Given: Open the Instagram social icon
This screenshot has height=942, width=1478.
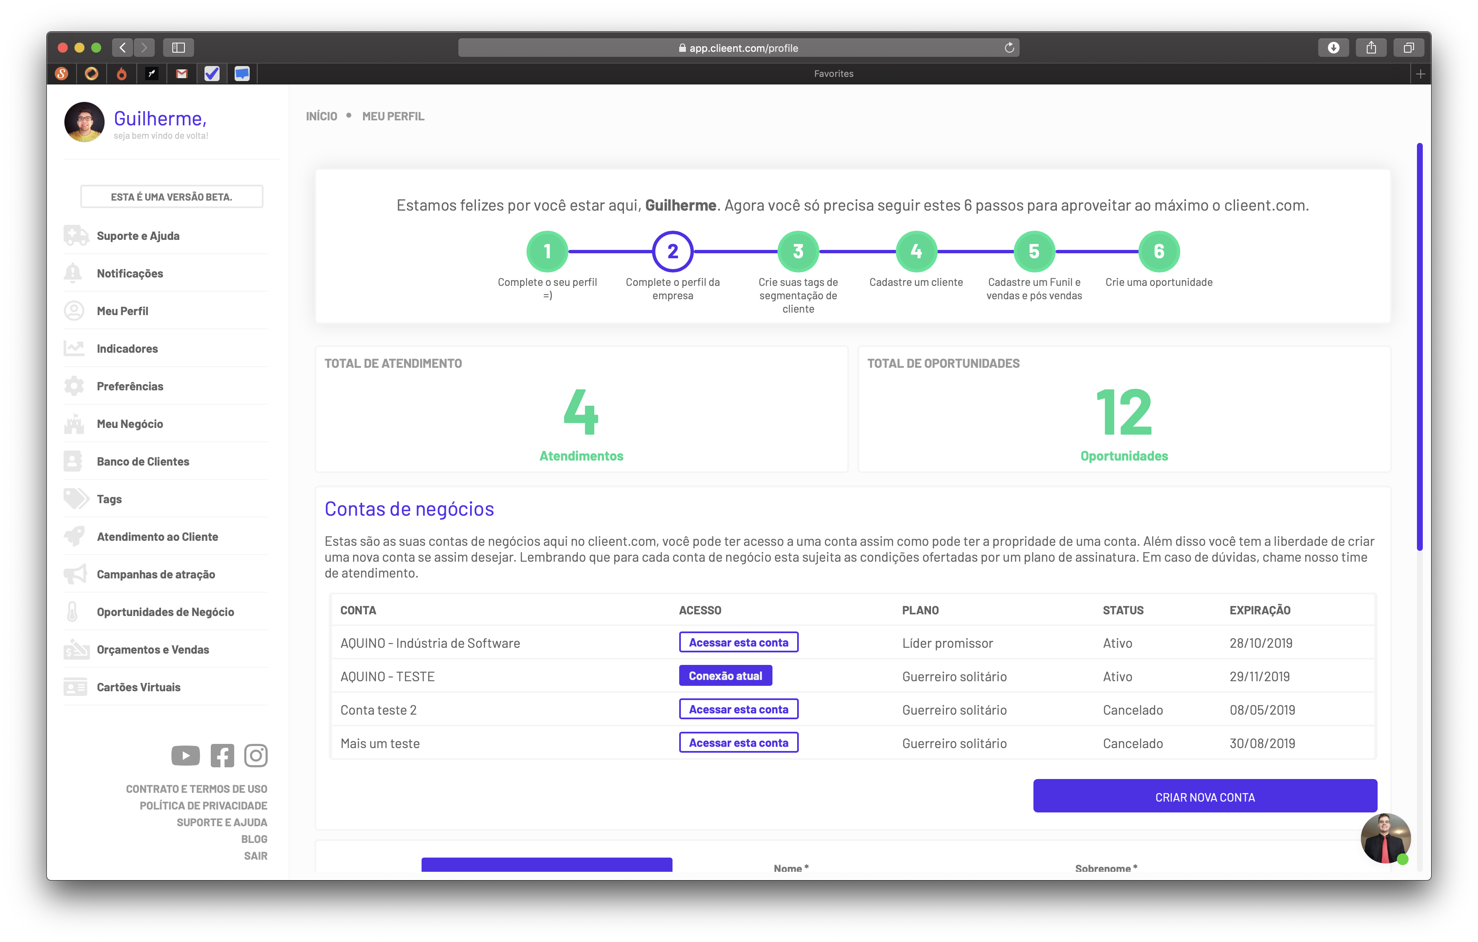Looking at the screenshot, I should coord(256,756).
